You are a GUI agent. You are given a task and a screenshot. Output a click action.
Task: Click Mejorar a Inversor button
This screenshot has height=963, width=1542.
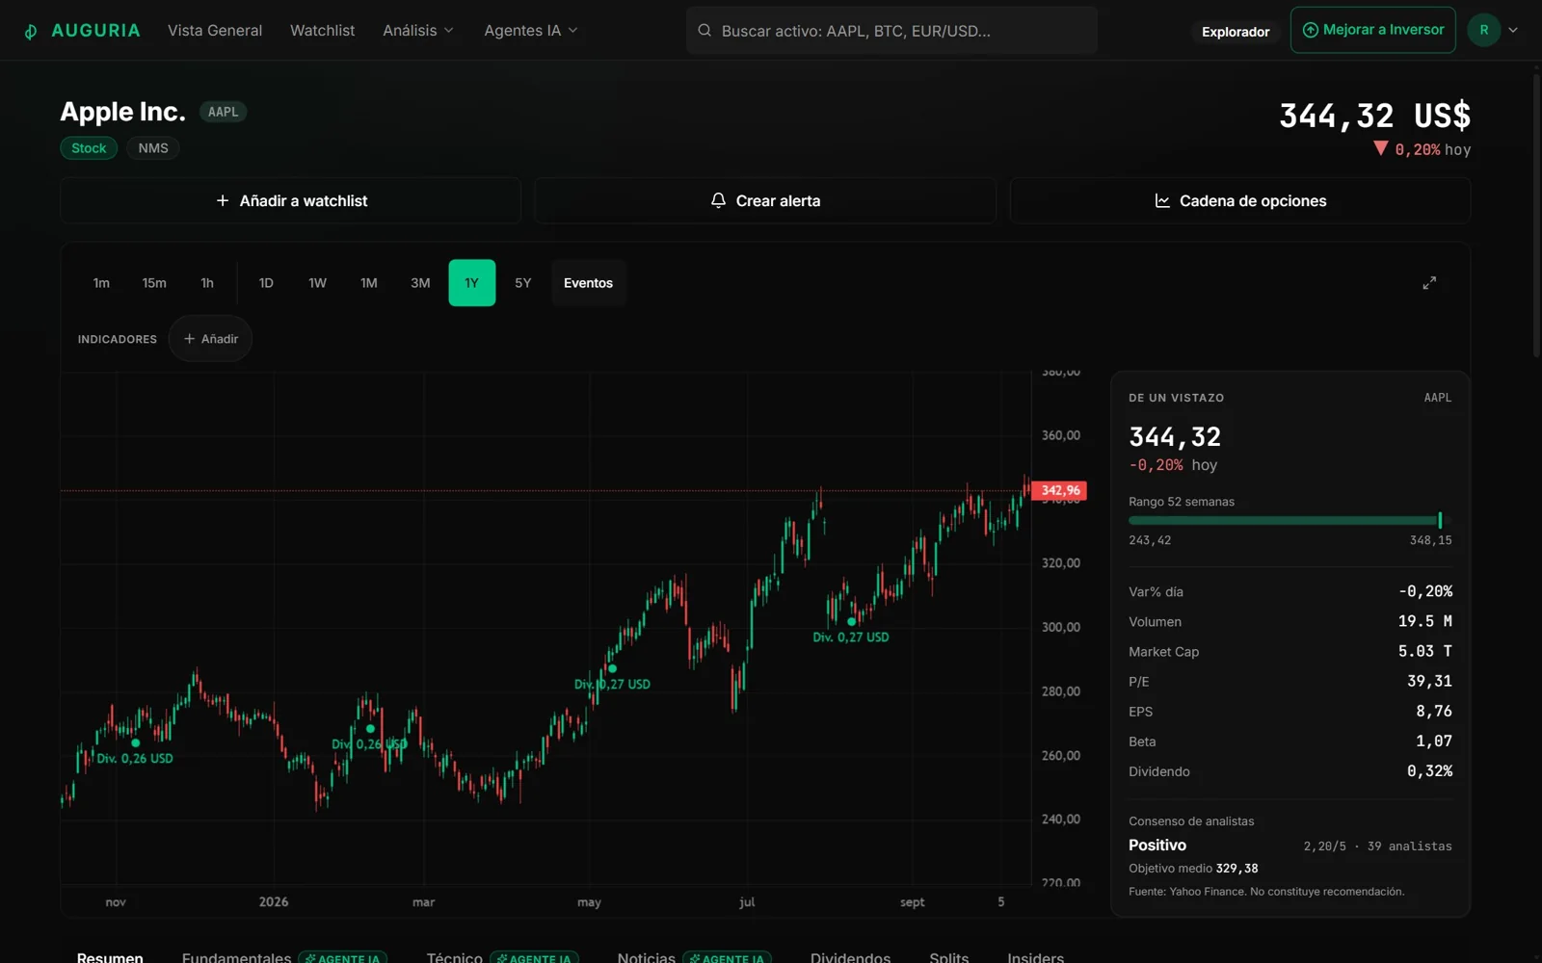(x=1372, y=30)
